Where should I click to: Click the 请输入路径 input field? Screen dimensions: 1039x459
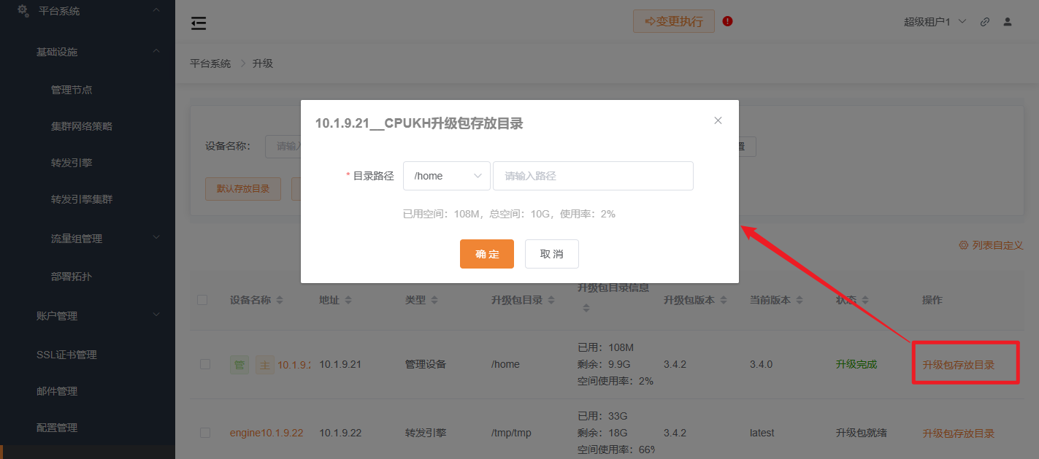pyautogui.click(x=593, y=175)
